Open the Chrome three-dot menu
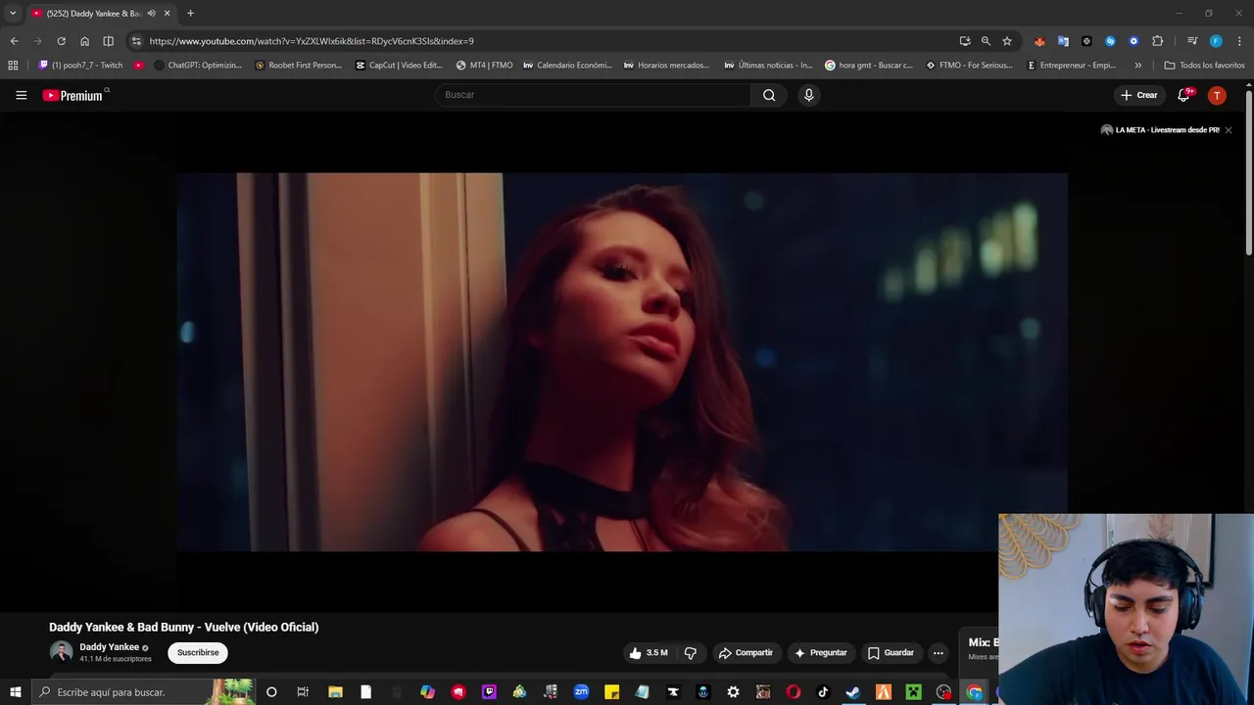This screenshot has height=705, width=1254. (x=1239, y=41)
